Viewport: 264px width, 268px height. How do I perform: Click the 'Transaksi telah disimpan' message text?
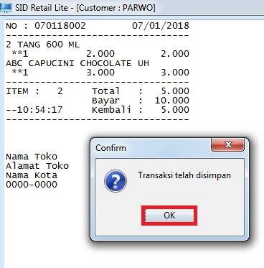[x=184, y=175]
